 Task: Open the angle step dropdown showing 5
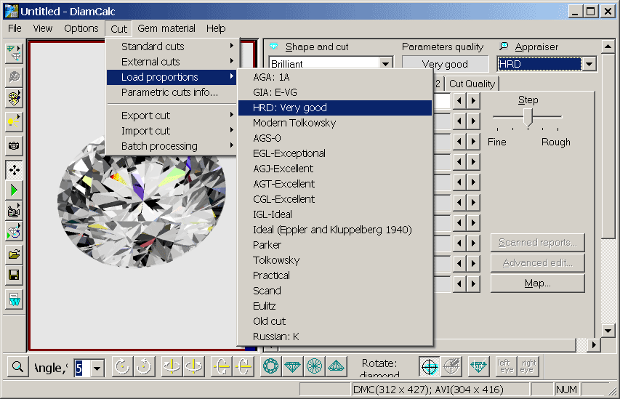click(97, 368)
